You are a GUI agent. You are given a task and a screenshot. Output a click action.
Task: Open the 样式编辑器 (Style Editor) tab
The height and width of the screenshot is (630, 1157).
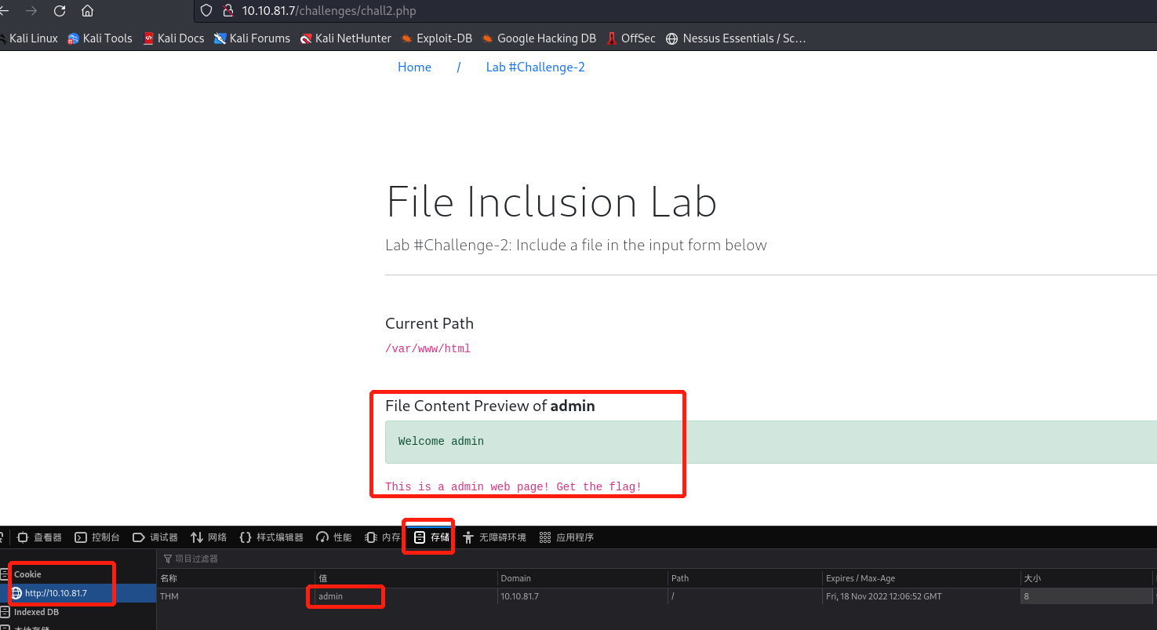[271, 537]
